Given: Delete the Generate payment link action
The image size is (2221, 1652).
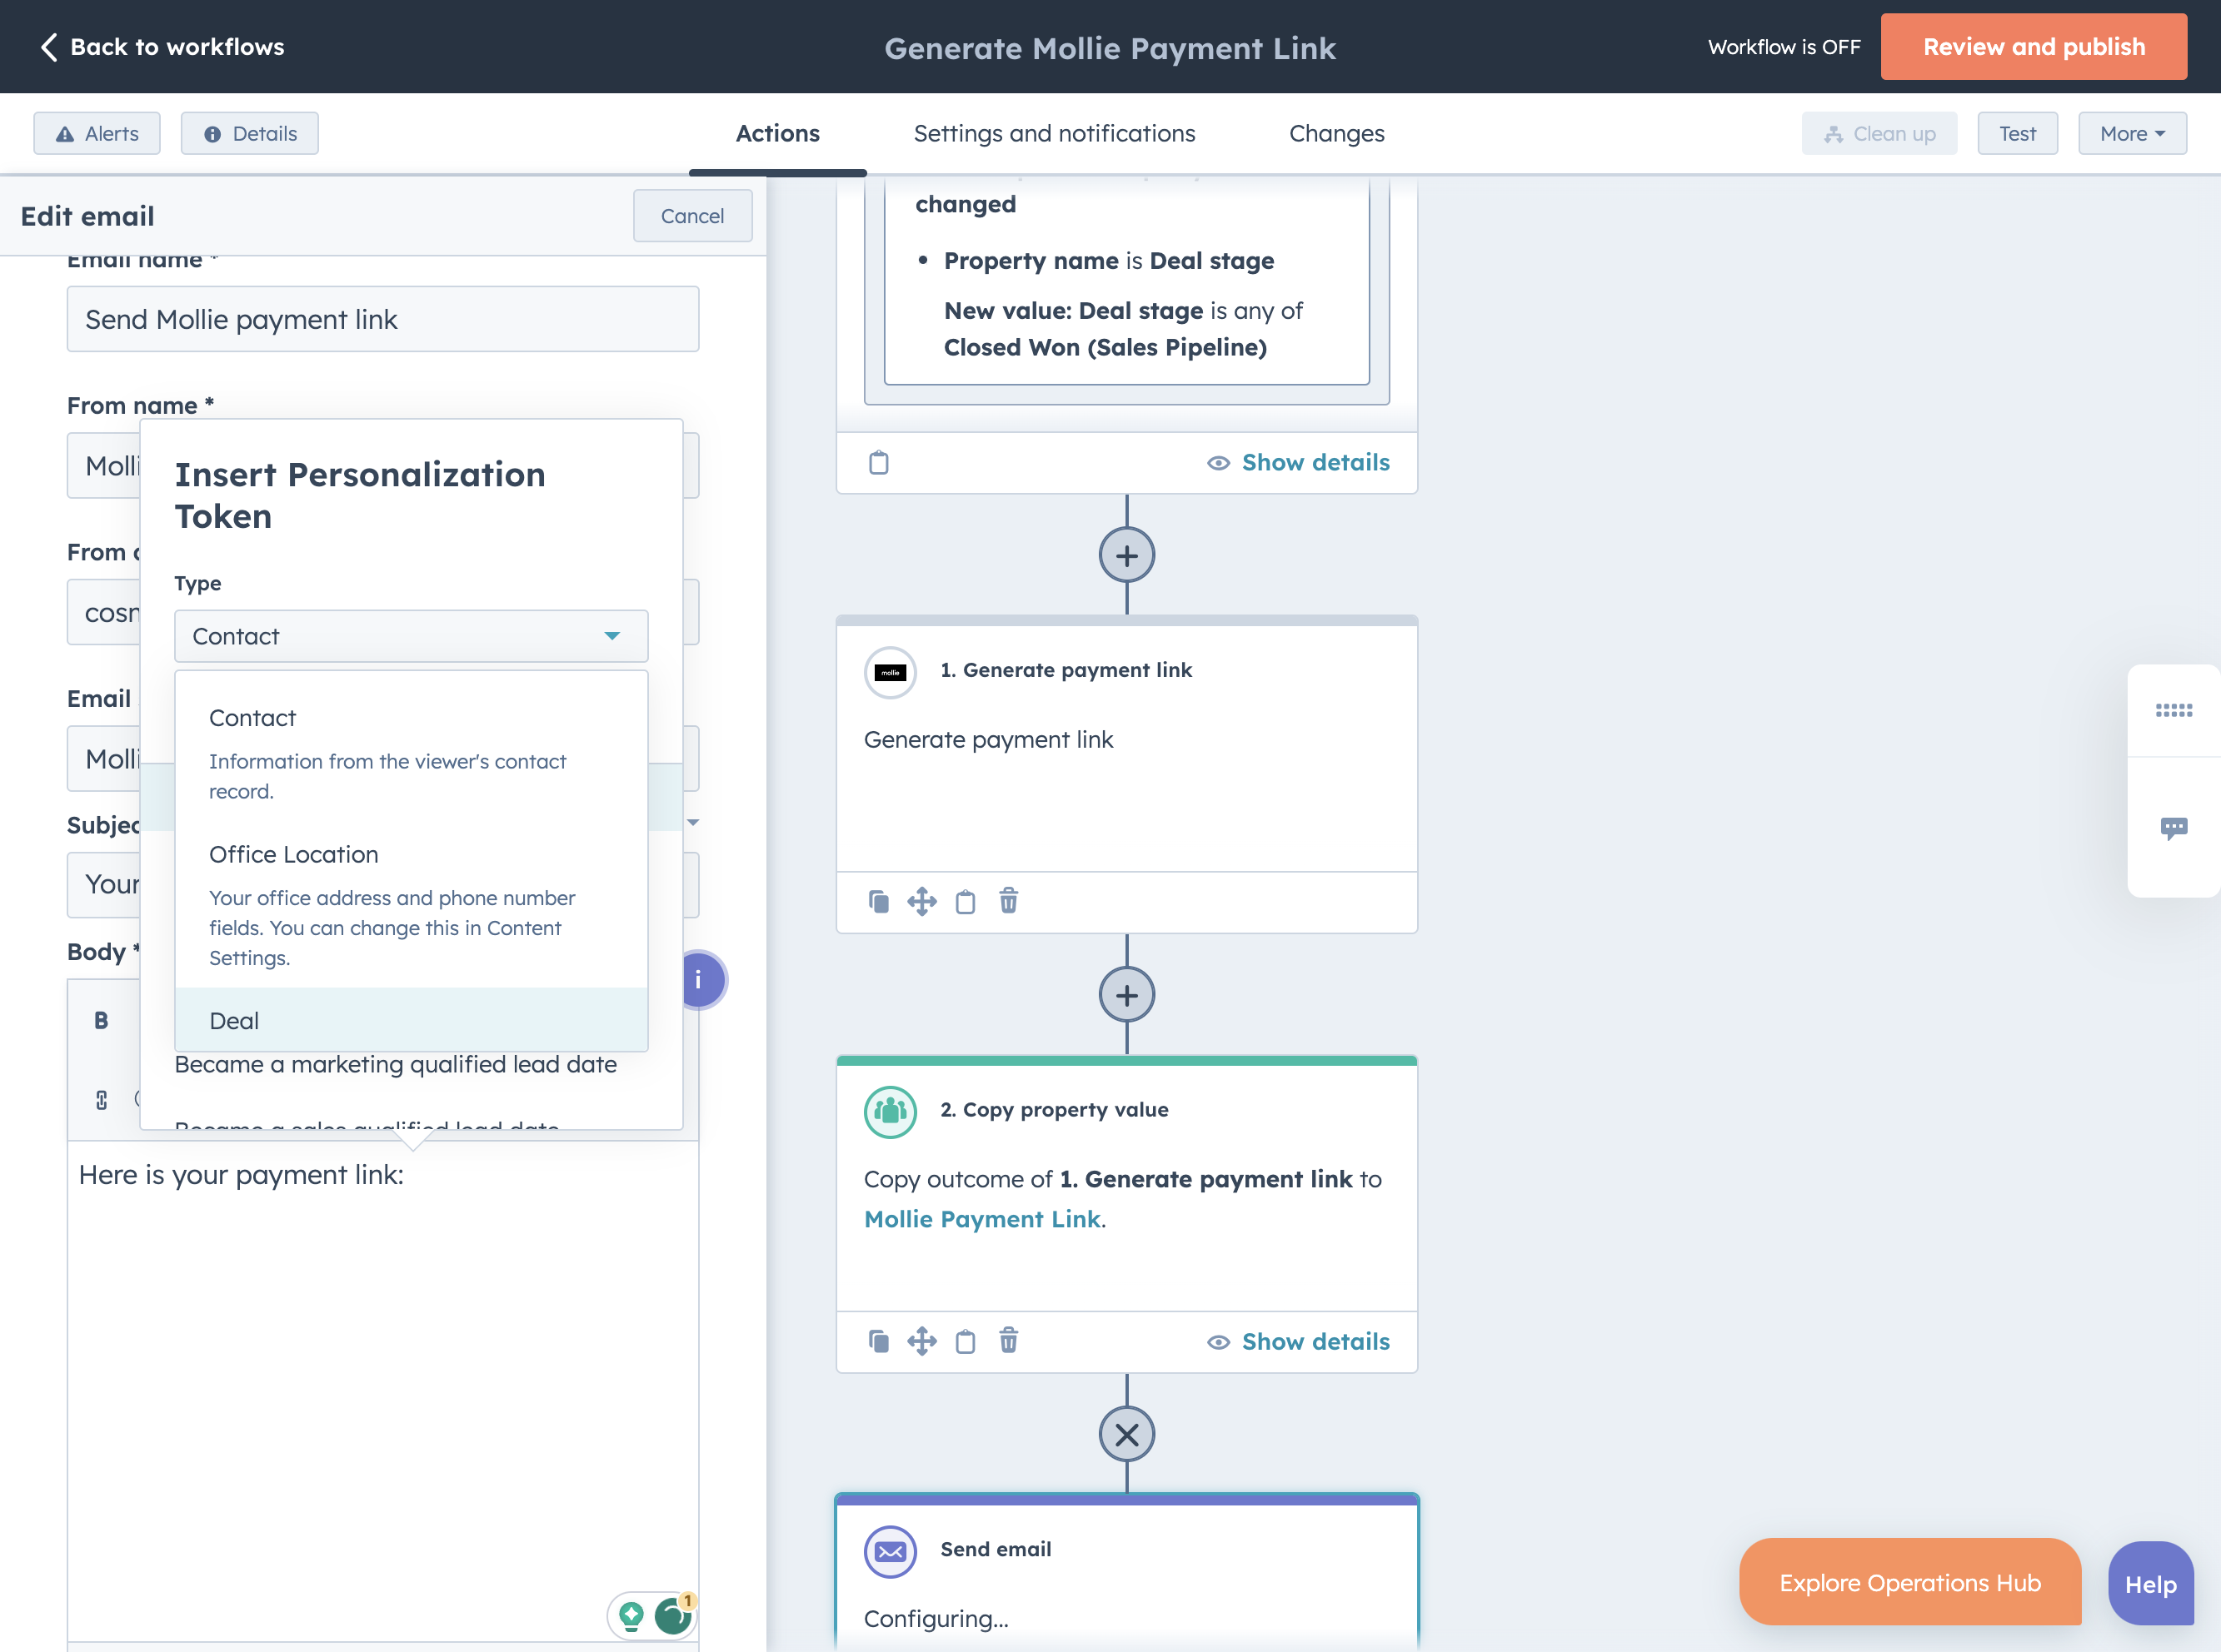Looking at the screenshot, I should (x=1009, y=901).
